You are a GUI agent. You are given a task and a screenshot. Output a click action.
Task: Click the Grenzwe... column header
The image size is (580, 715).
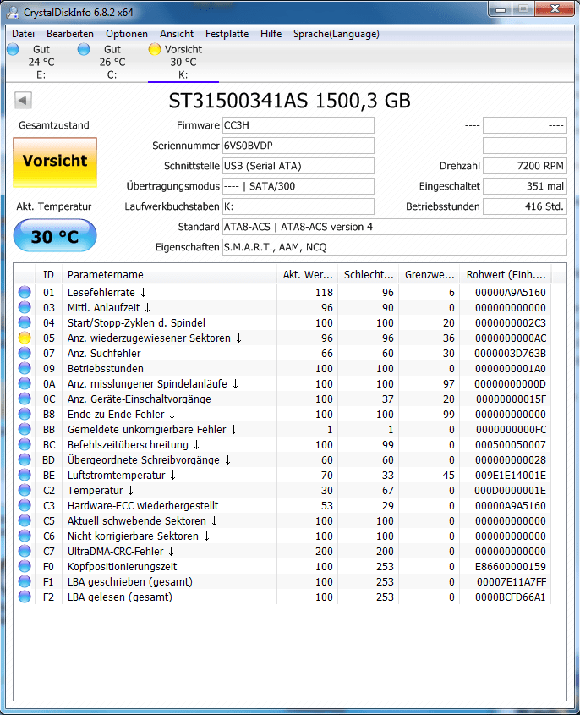430,274
